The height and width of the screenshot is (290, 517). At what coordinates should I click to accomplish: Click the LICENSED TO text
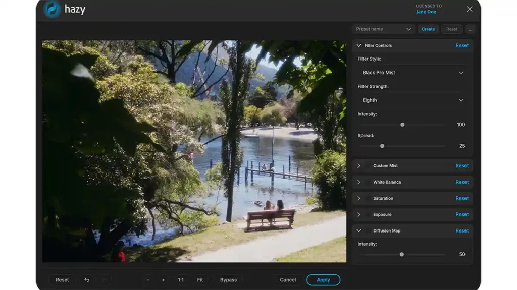pyautogui.click(x=428, y=6)
